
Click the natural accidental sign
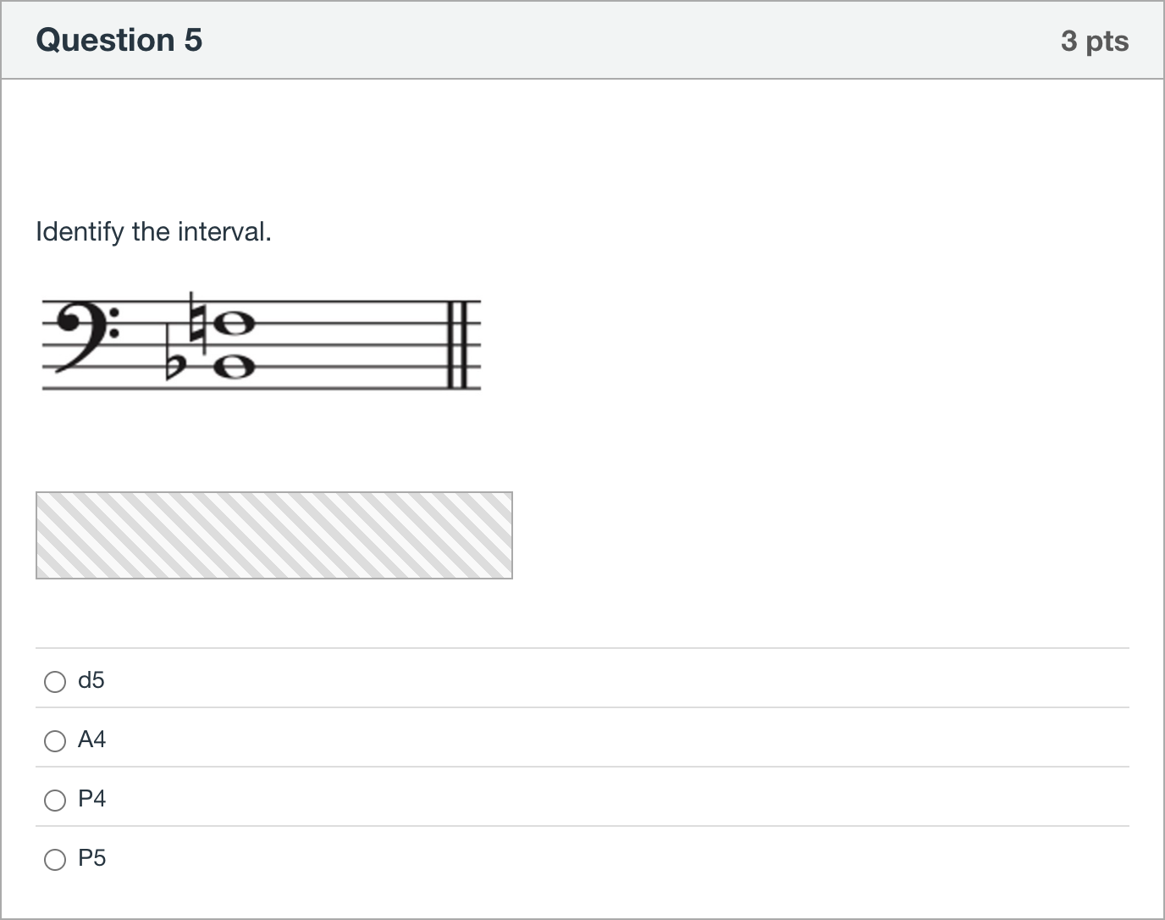coord(198,324)
